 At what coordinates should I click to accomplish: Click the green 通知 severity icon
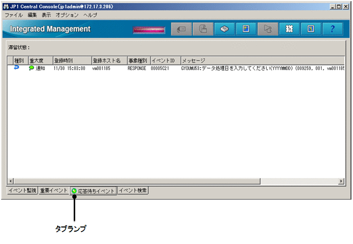pyautogui.click(x=31, y=68)
